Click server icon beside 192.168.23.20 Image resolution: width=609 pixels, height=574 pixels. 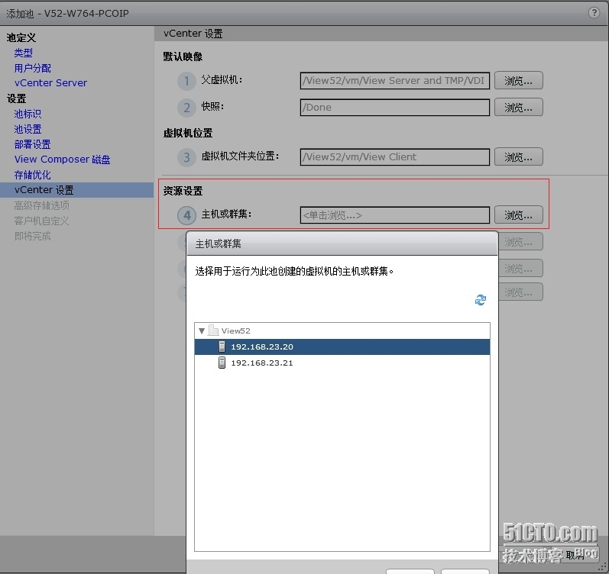[x=222, y=347]
